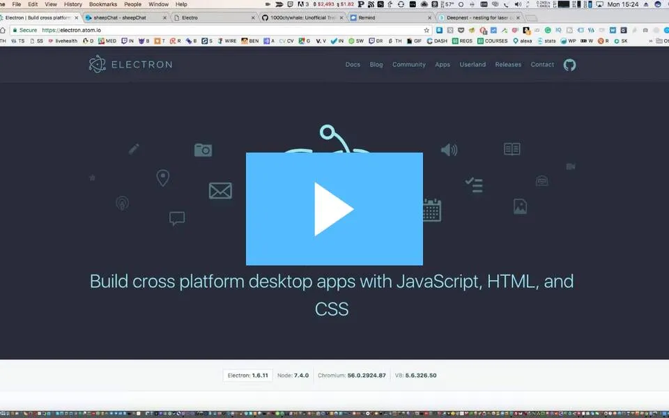Open the Help menu
669x418 pixels.
(x=181, y=4)
